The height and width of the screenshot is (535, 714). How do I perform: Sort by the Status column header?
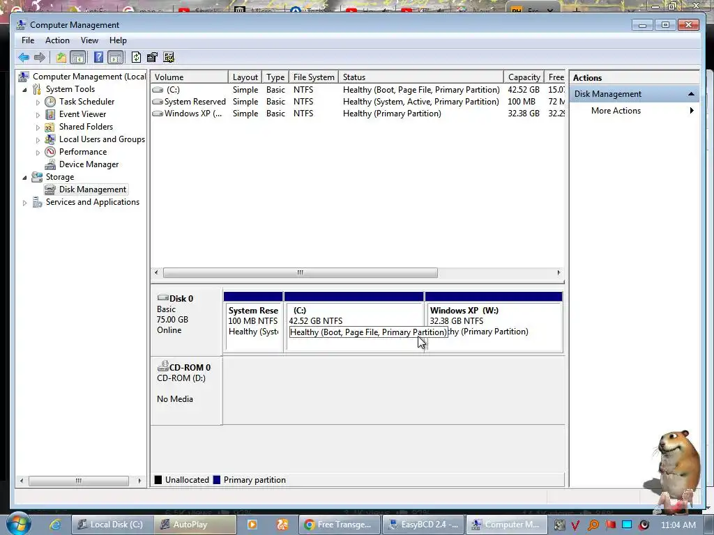(x=421, y=77)
